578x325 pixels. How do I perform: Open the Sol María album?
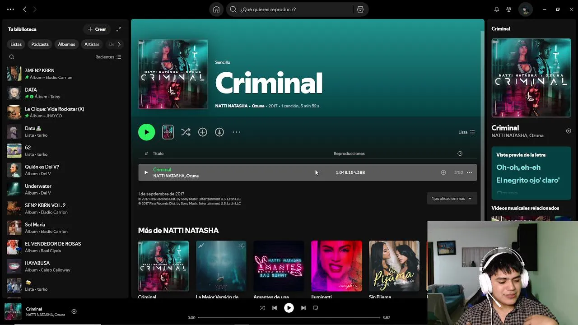(x=65, y=228)
